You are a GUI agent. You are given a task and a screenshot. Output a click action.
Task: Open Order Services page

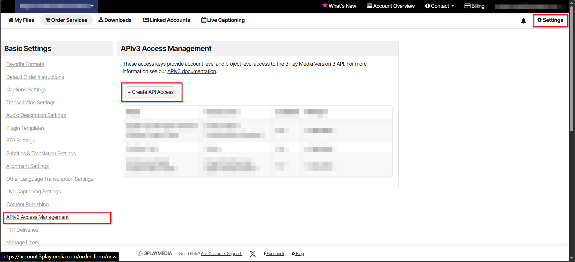(x=66, y=20)
